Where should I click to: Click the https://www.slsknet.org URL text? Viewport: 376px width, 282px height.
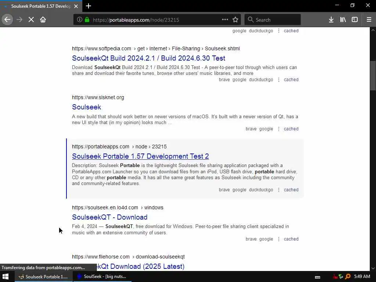(x=98, y=97)
